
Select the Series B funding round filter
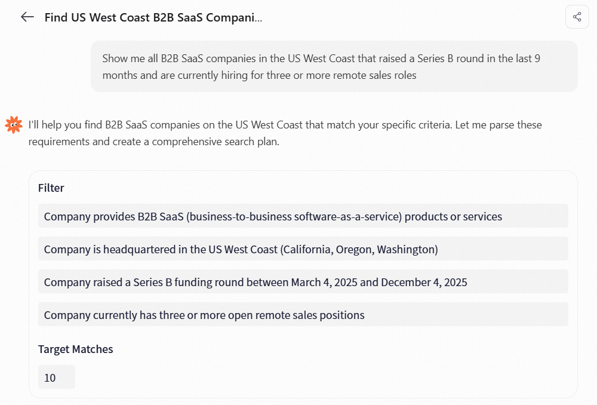(303, 282)
